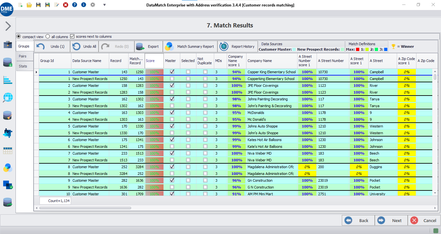Toggle scores next to columns checkbox

coord(72,36)
